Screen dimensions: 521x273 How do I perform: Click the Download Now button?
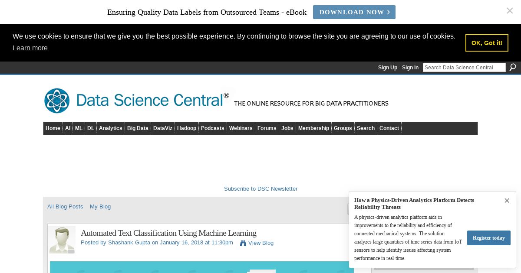pos(354,12)
